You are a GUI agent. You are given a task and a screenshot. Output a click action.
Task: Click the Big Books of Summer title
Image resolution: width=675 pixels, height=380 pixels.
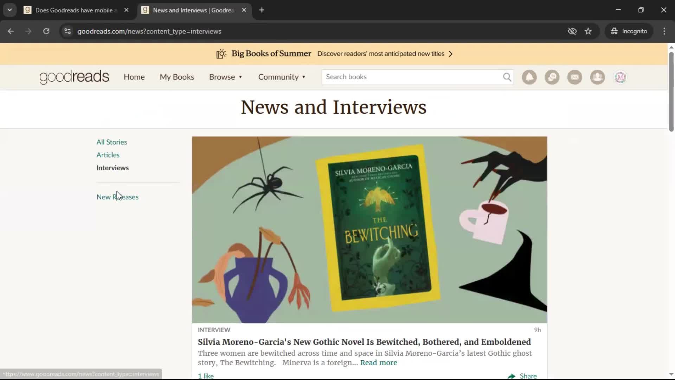[271, 54]
